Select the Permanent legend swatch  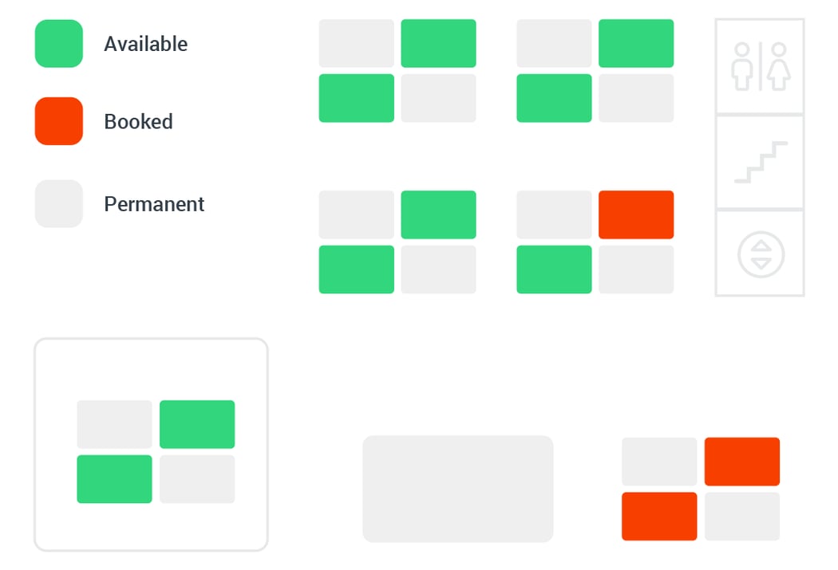(58, 203)
